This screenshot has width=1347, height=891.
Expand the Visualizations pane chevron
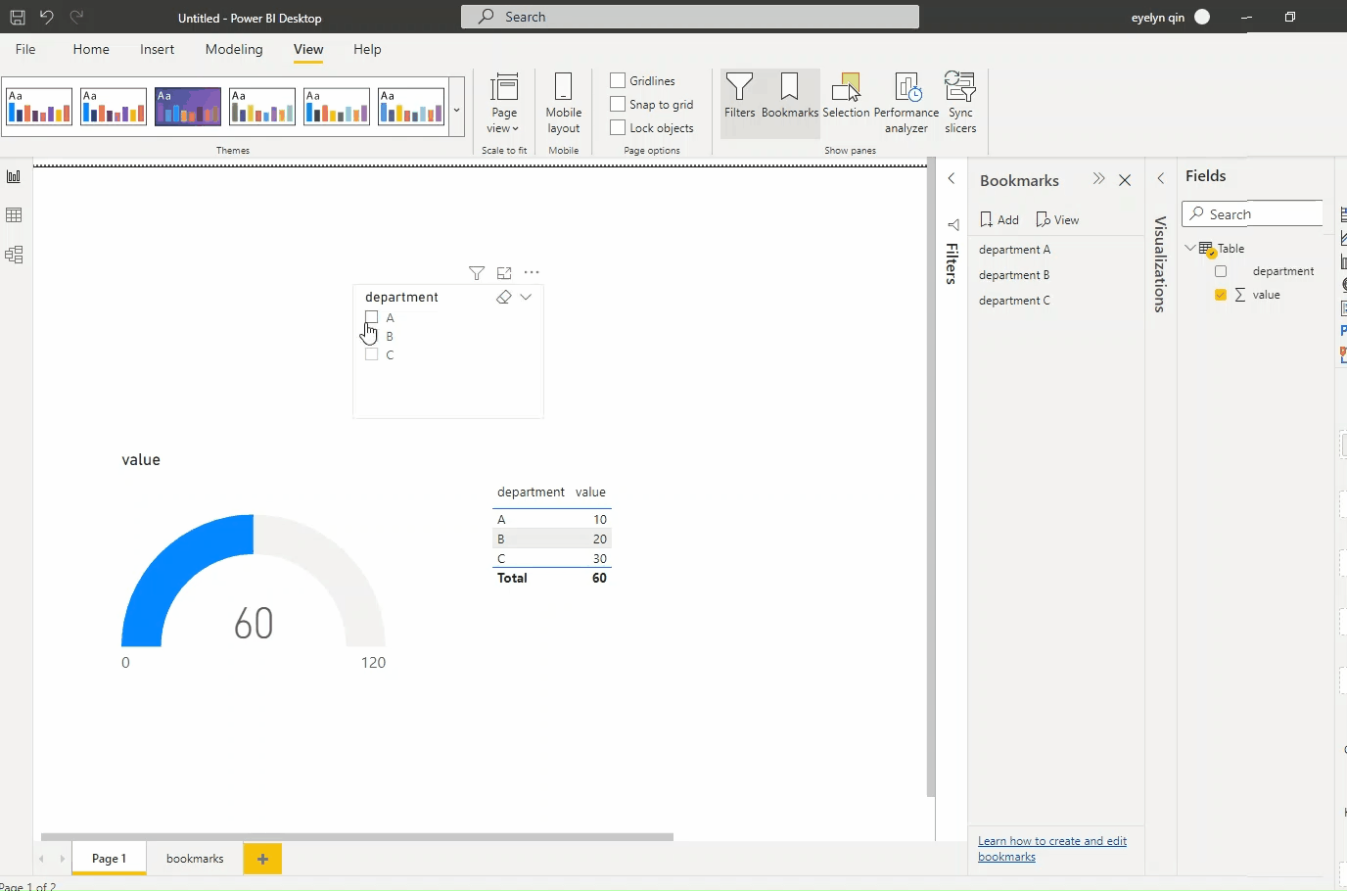[1161, 178]
